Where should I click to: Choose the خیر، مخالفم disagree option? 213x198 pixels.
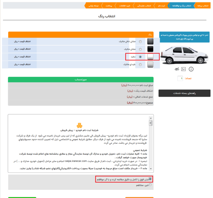[x=150, y=185]
